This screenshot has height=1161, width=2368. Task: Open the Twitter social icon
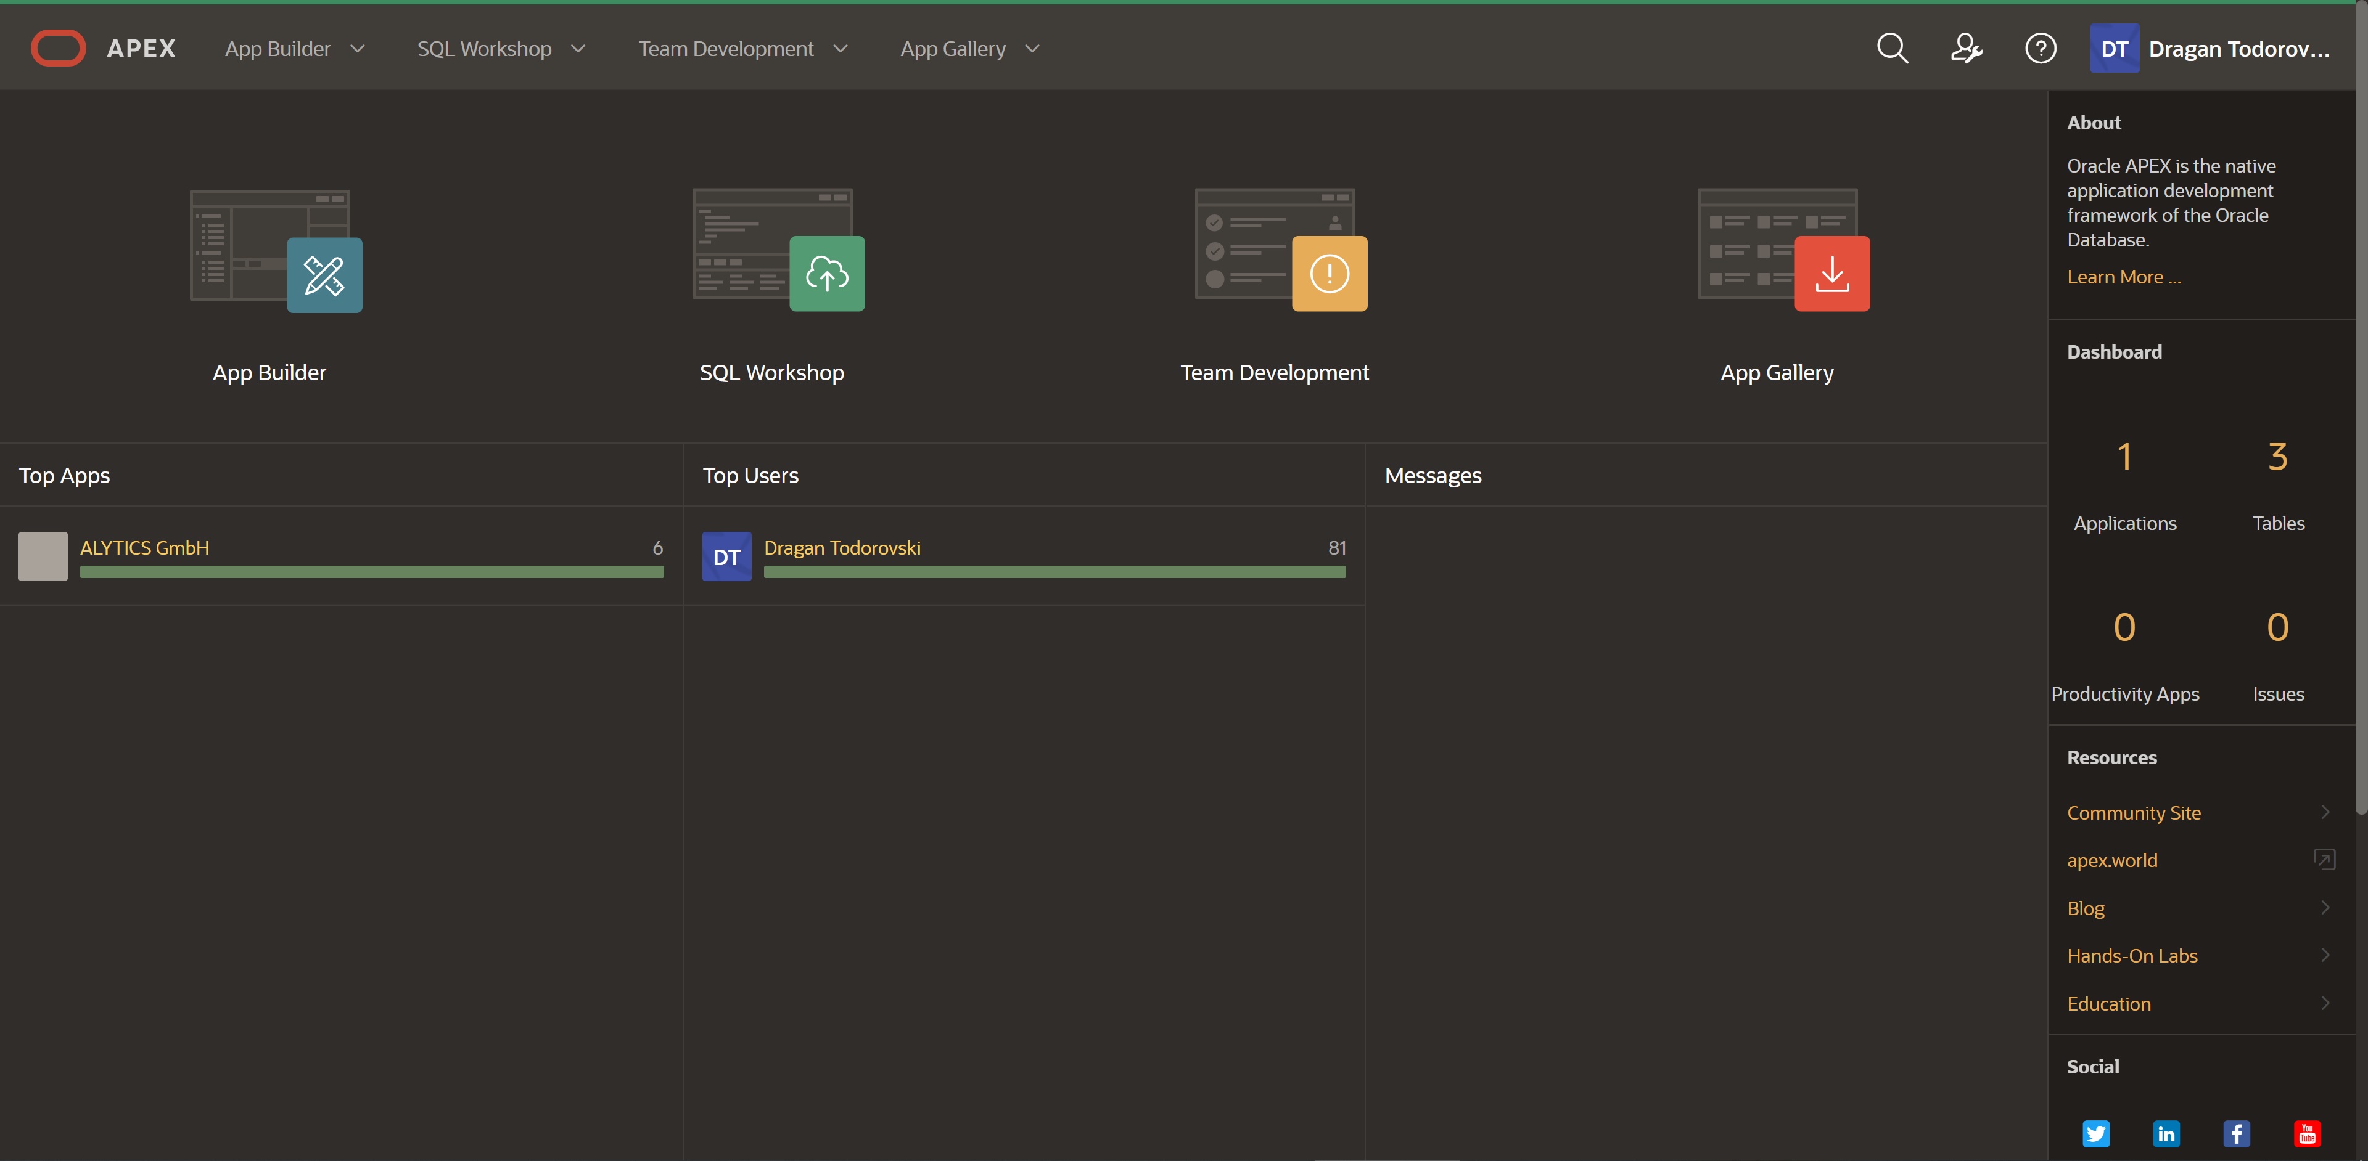[x=2096, y=1133]
